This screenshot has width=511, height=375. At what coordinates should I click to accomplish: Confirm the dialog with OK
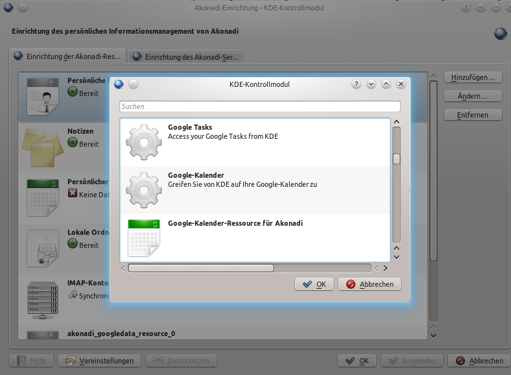[314, 284]
